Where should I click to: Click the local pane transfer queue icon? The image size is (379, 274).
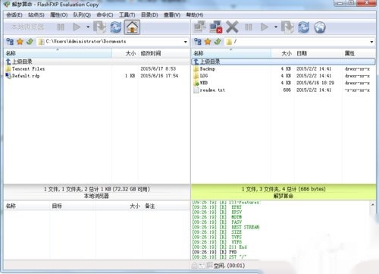pos(100,27)
